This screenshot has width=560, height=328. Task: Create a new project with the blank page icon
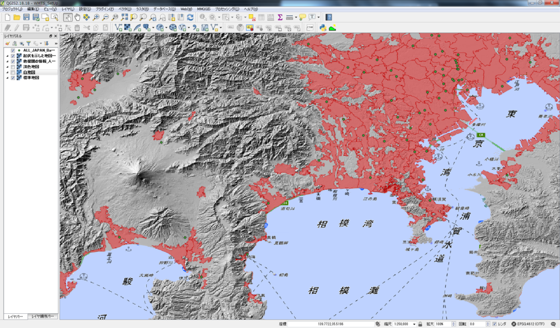pos(8,17)
